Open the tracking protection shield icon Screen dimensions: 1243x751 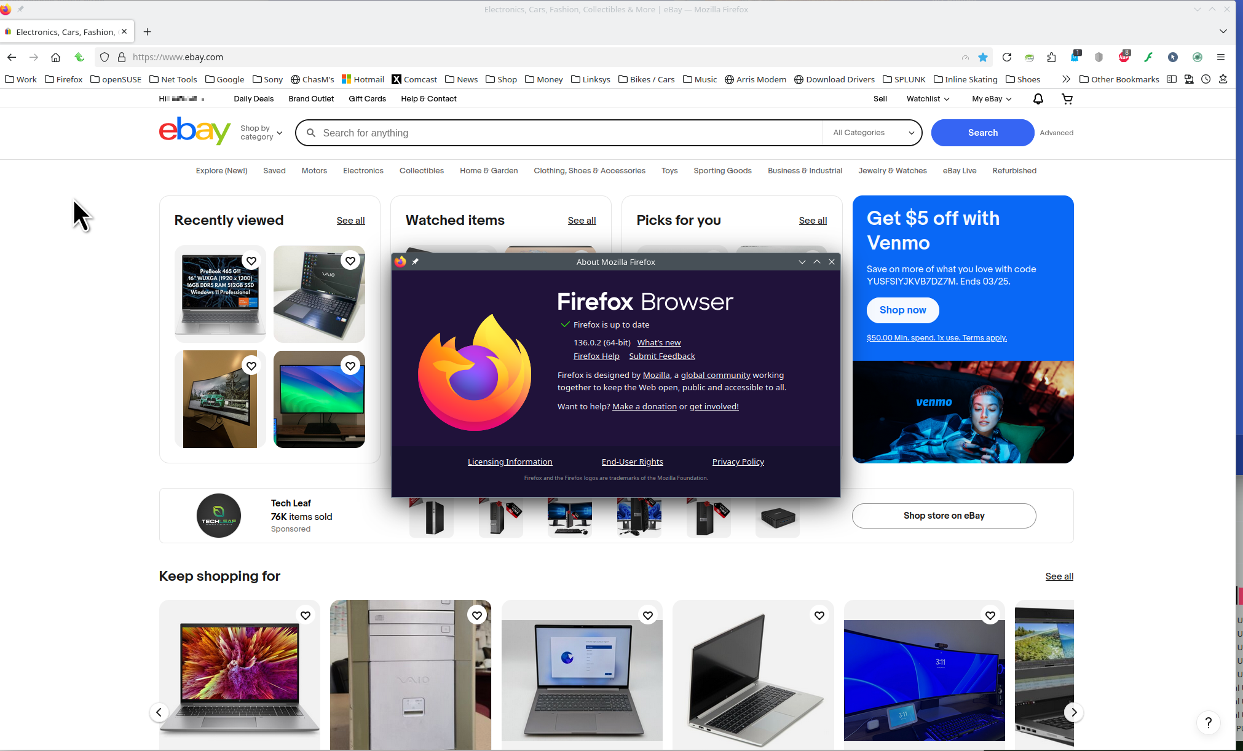tap(105, 57)
